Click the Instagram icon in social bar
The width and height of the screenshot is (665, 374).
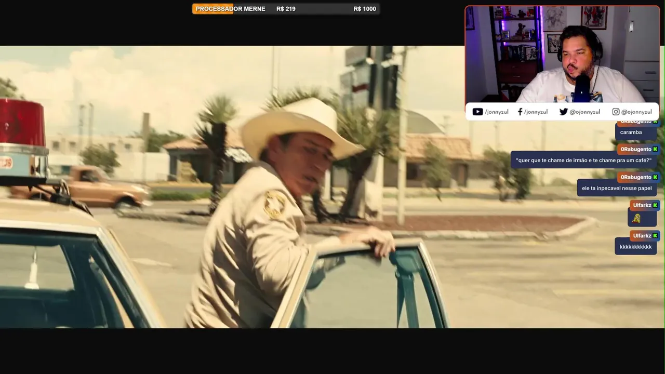[x=616, y=112]
